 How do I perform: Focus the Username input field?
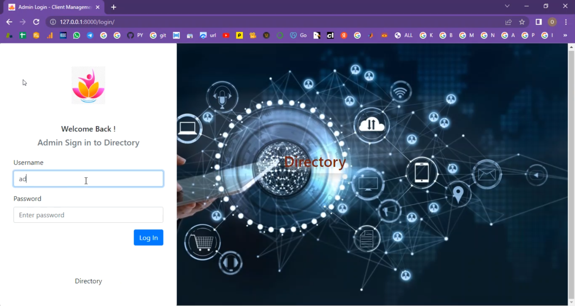click(x=89, y=179)
